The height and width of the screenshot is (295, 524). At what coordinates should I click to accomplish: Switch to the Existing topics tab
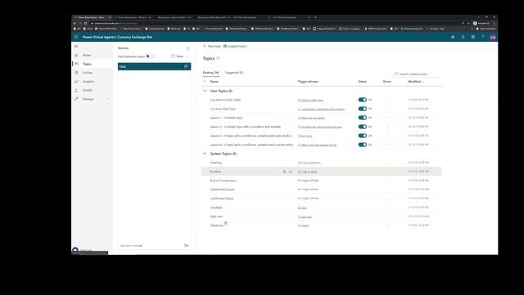211,73
